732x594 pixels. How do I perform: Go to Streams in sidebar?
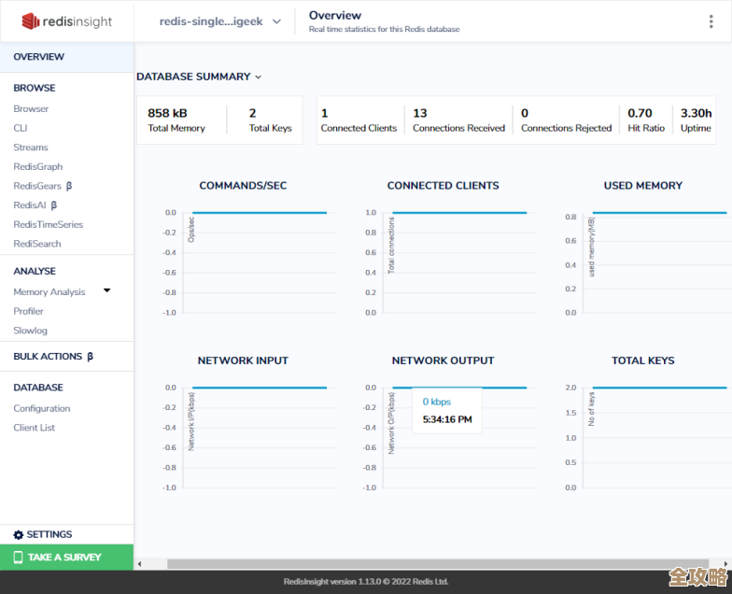31,148
